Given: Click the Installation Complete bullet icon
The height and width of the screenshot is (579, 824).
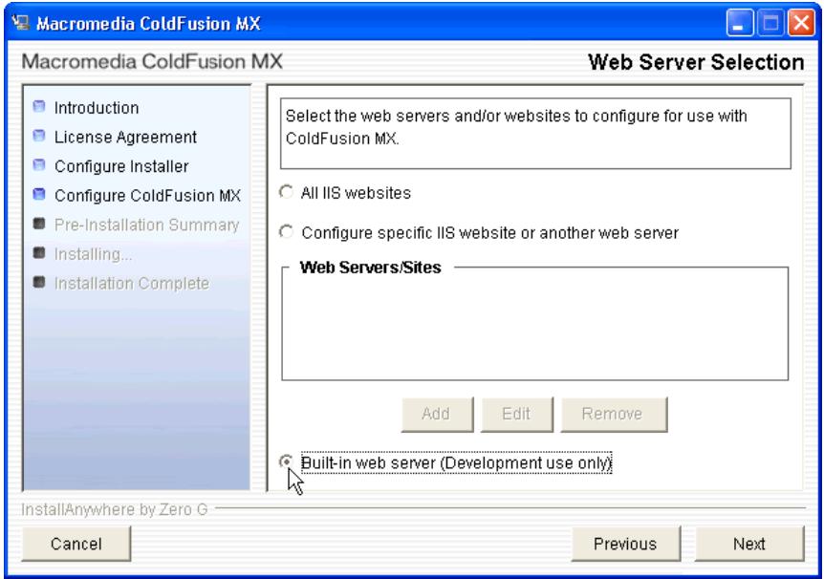Looking at the screenshot, I should click(39, 282).
